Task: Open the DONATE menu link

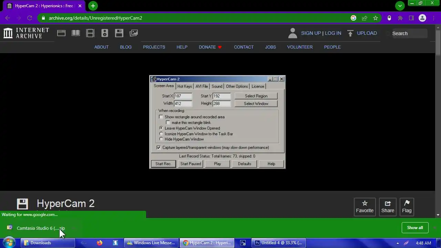Action: point(210,47)
